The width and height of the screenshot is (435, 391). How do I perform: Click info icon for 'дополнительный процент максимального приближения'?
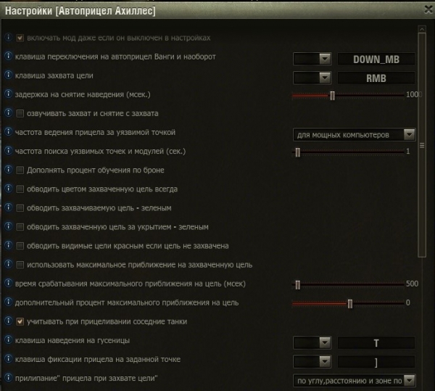tap(8, 302)
